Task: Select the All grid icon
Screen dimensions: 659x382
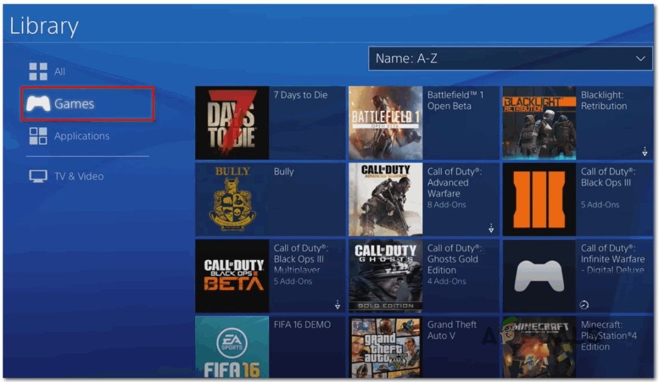Action: [38, 71]
